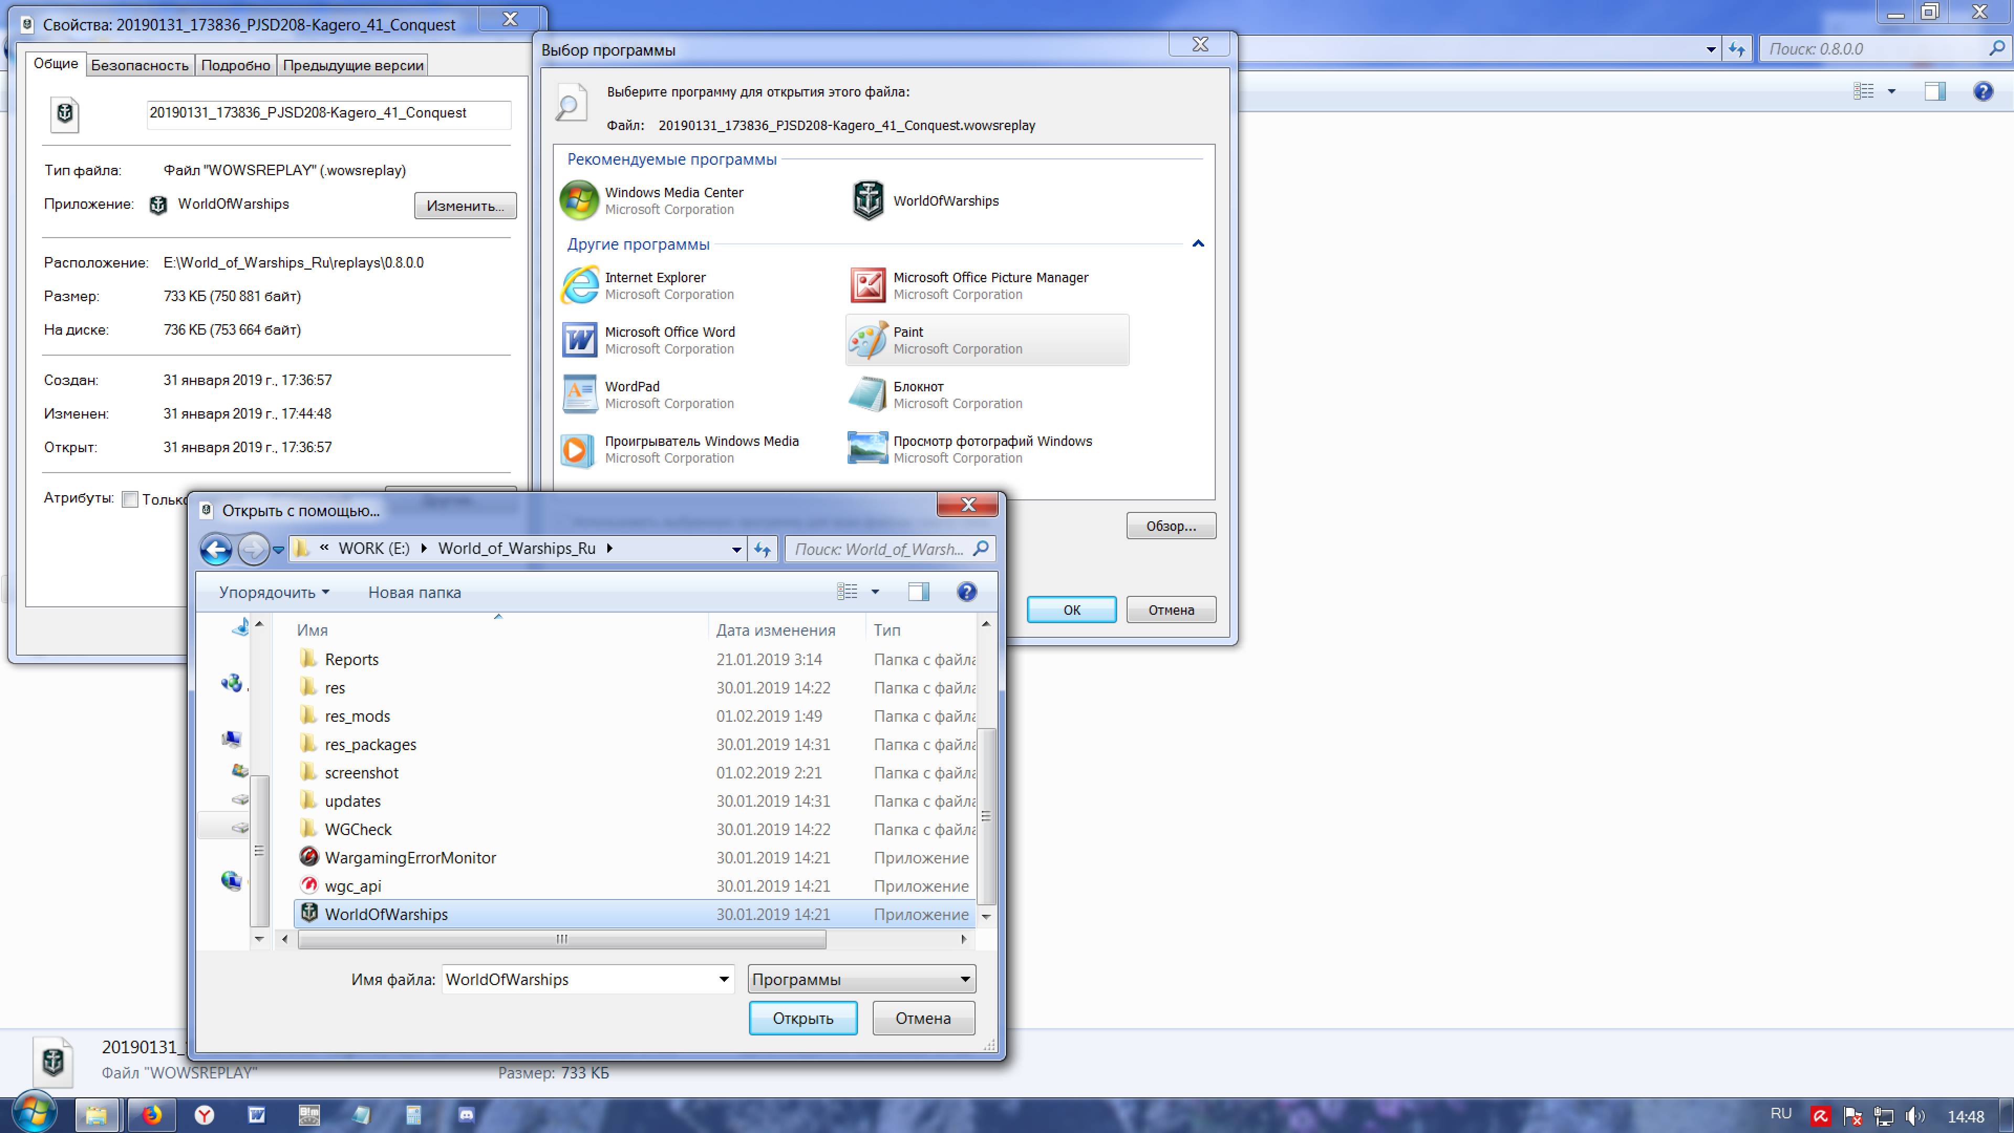Expand World_of_Warships_Ru breadcrumb arrow
Image resolution: width=2014 pixels, height=1133 pixels.
coord(610,548)
